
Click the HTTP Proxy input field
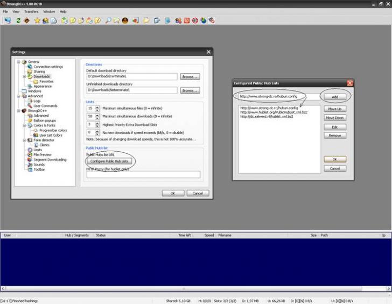tap(143, 174)
